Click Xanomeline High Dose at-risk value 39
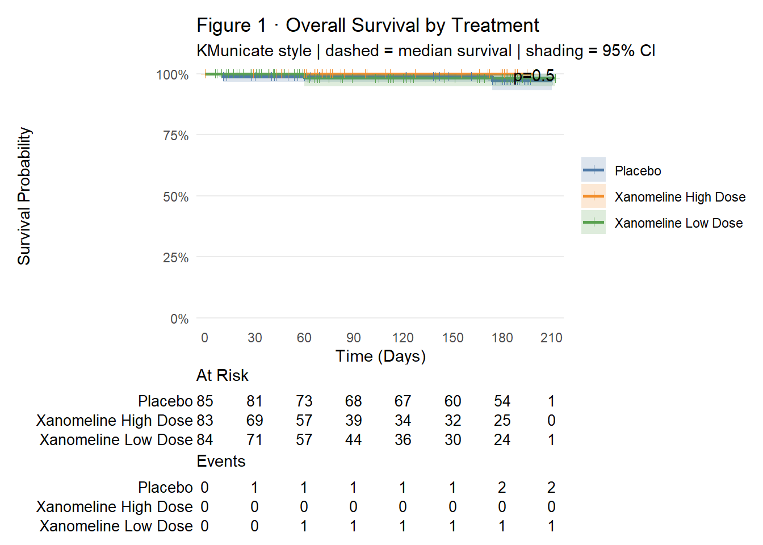This screenshot has width=763, height=545. [353, 421]
